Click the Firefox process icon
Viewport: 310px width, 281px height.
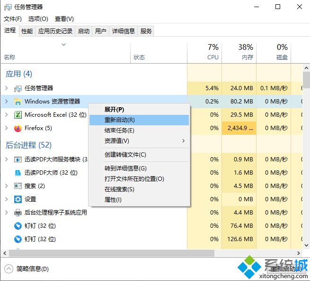click(x=18, y=128)
